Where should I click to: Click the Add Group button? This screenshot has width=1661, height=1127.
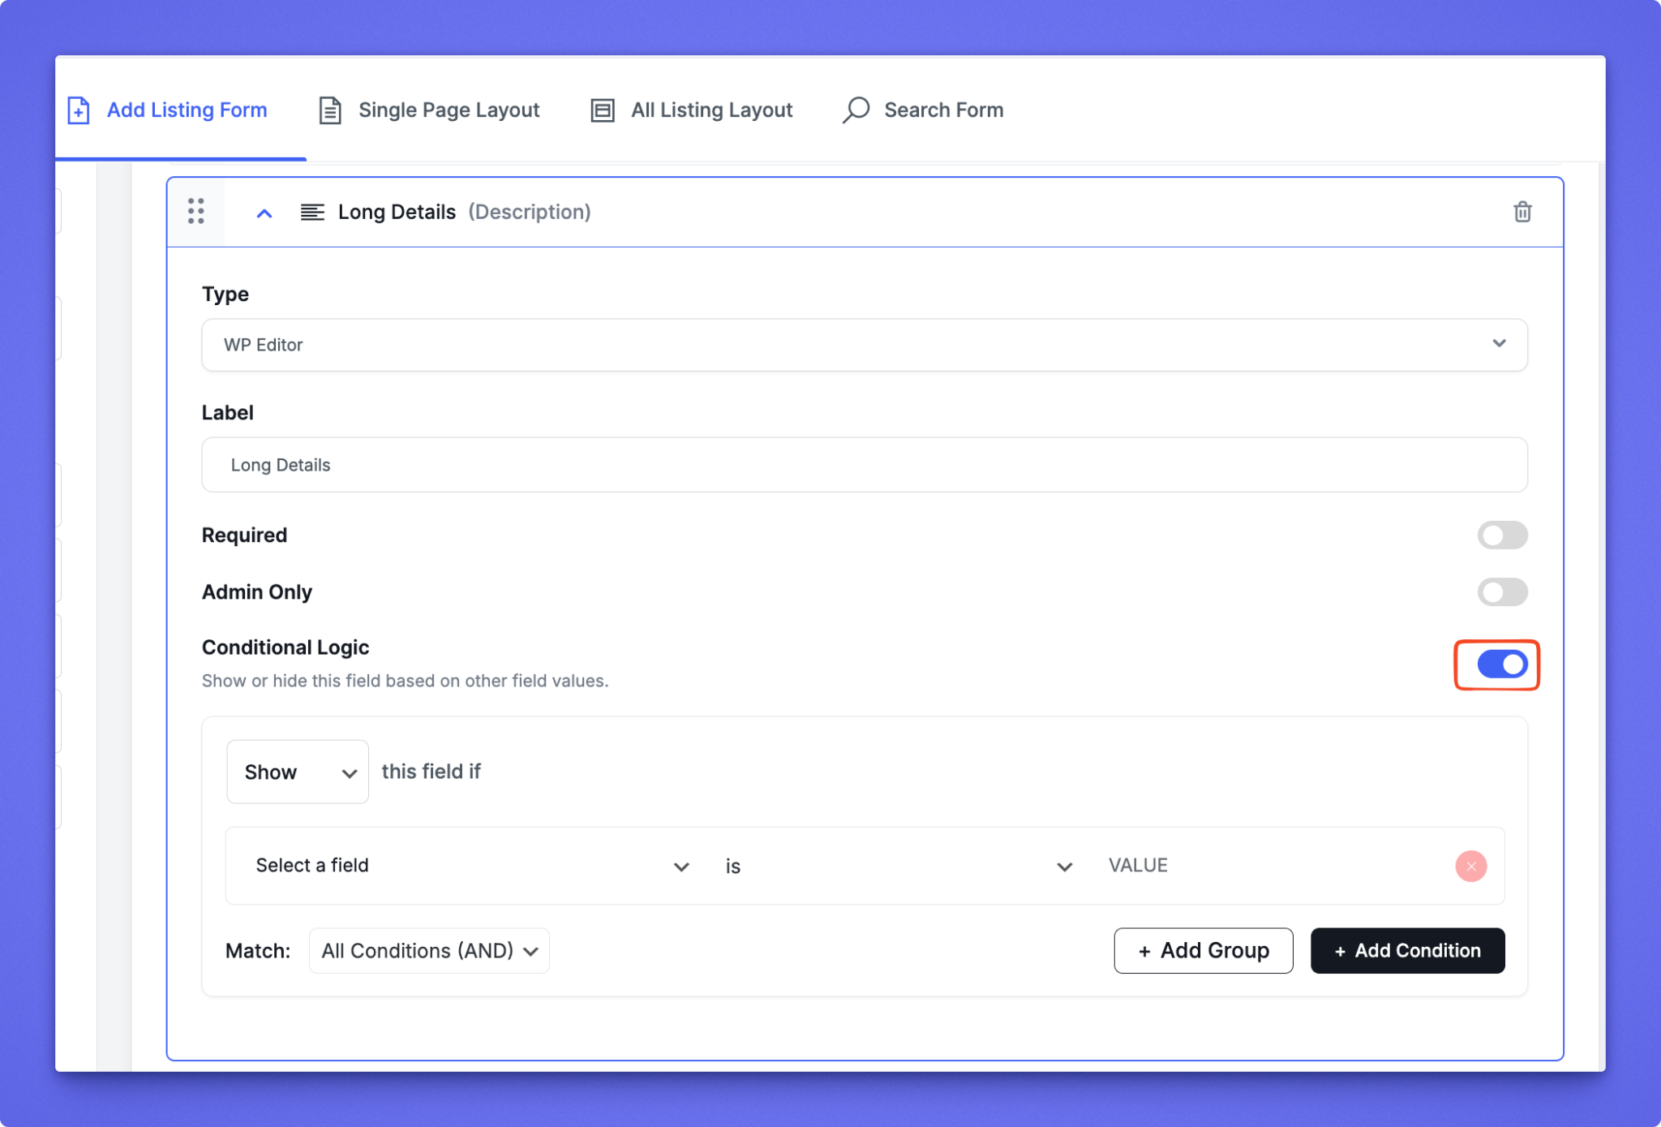(x=1203, y=950)
